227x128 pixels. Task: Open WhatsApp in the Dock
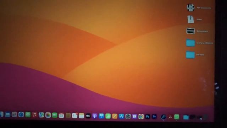pyautogui.click(x=177, y=117)
